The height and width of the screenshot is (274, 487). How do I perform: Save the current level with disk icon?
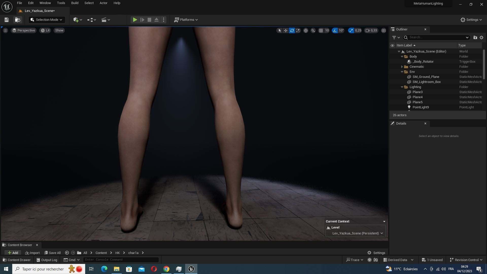click(7, 20)
